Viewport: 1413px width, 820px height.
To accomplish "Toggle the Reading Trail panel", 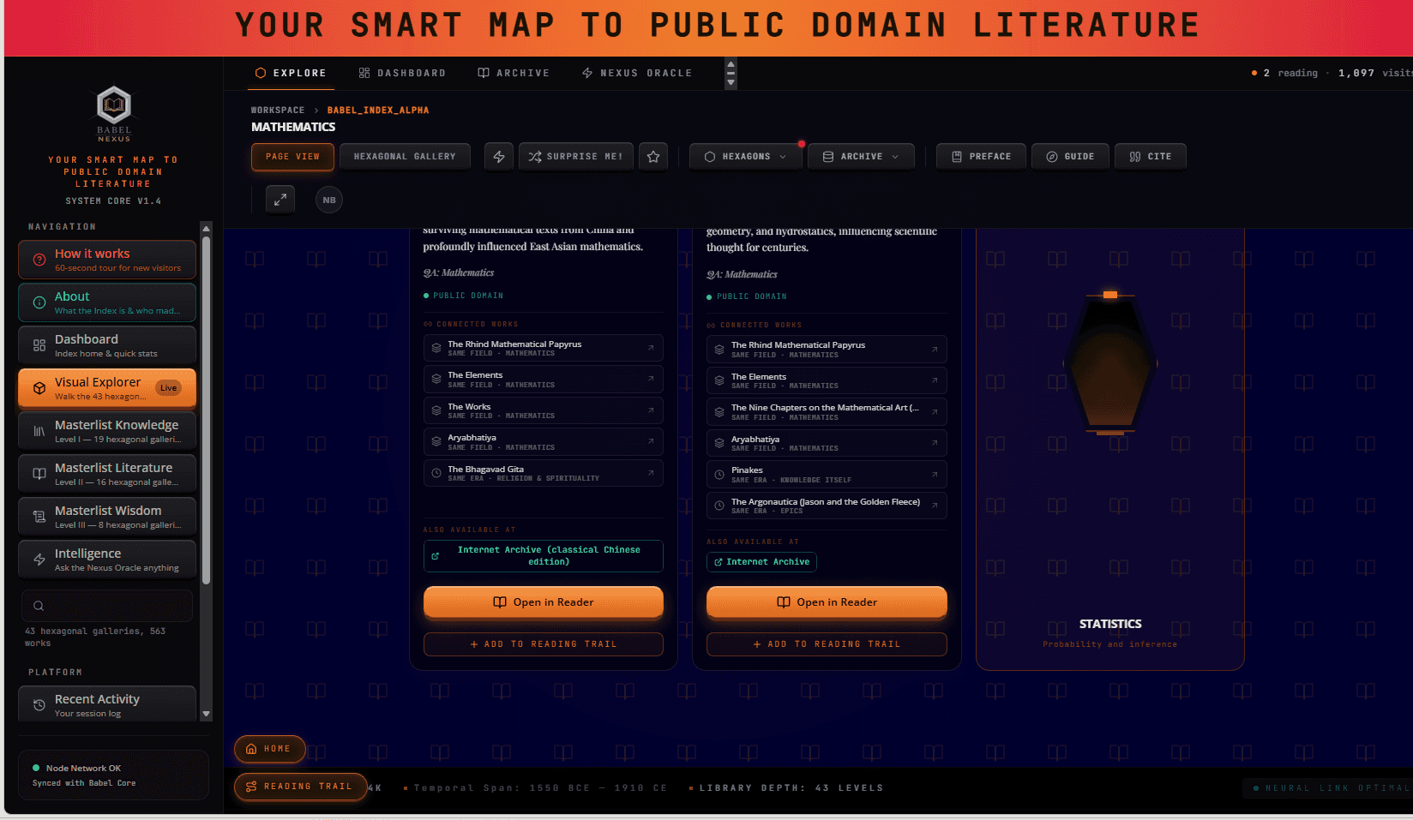I will coord(300,787).
